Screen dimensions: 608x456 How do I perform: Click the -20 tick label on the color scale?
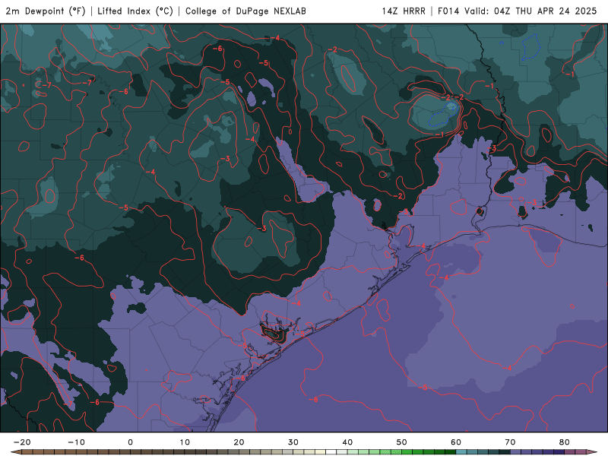(x=22, y=442)
